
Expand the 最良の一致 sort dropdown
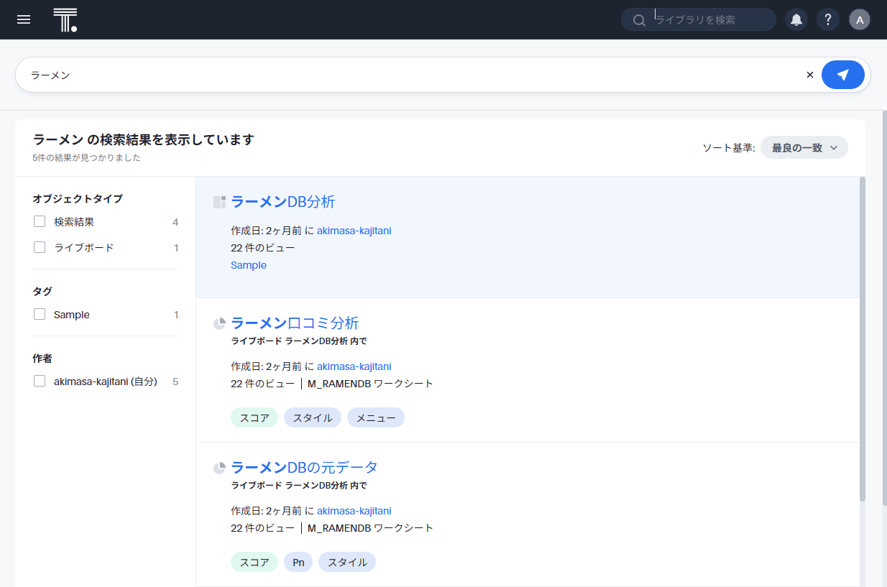[x=804, y=147]
